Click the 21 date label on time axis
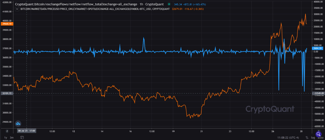The width and height of the screenshot is (325, 140). click(201, 131)
